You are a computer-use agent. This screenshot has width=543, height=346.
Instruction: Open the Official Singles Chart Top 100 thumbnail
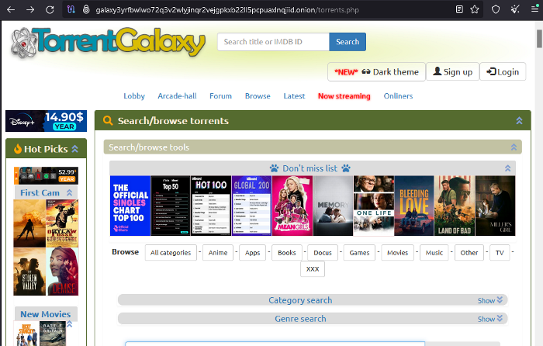(x=130, y=206)
